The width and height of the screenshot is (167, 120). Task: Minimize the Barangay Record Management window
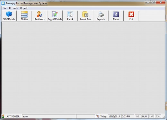pos(148,2)
